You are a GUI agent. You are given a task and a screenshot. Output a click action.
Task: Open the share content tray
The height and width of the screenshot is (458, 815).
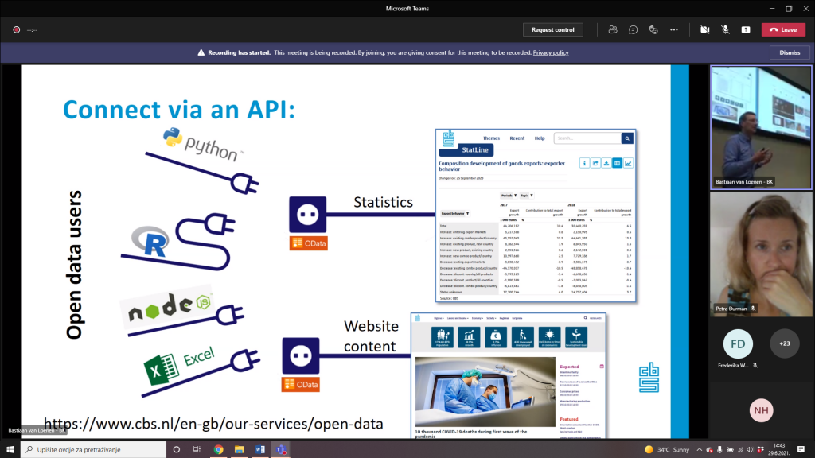coord(745,29)
